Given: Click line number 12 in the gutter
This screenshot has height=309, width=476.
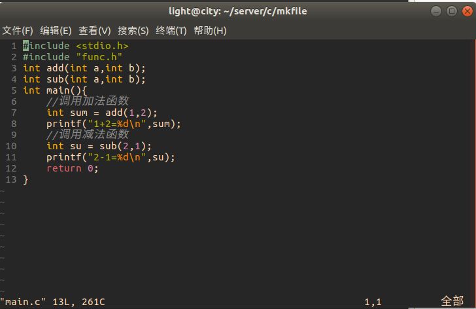Looking at the screenshot, I should point(11,168).
